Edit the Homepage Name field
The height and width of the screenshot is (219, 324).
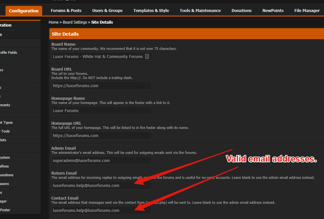click(x=102, y=110)
